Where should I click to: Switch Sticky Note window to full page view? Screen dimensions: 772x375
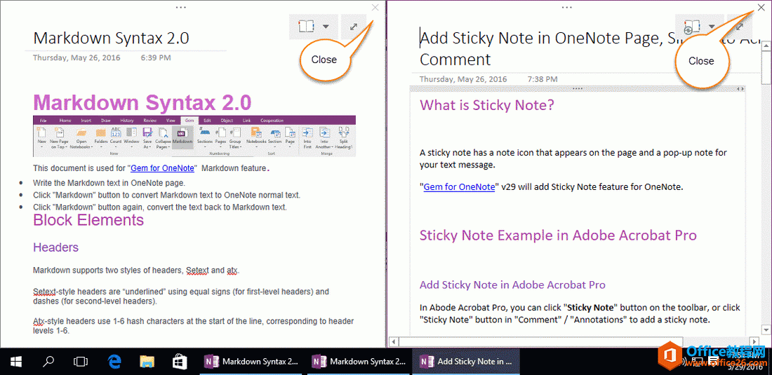(x=739, y=27)
